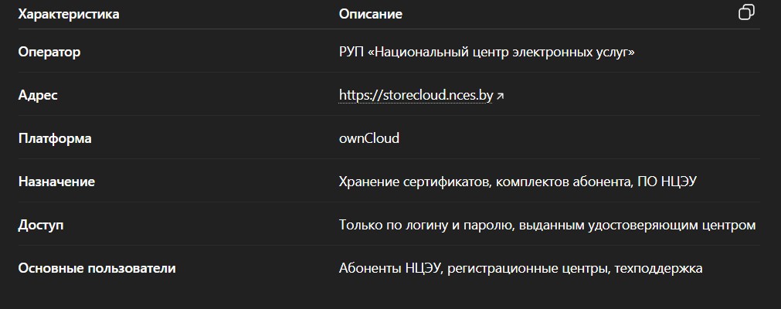Click the ownCloud platform value
This screenshot has width=781, height=309.
(x=369, y=138)
